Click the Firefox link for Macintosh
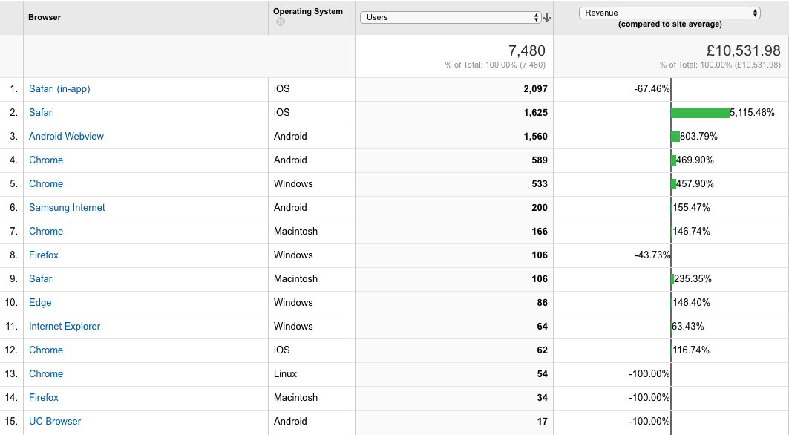Screen dimensions: 789x435 coord(43,397)
